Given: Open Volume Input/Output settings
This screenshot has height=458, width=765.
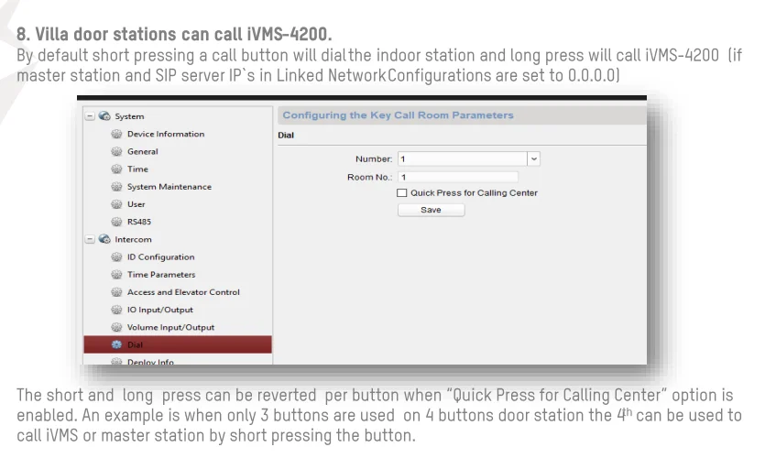Looking at the screenshot, I should [170, 327].
